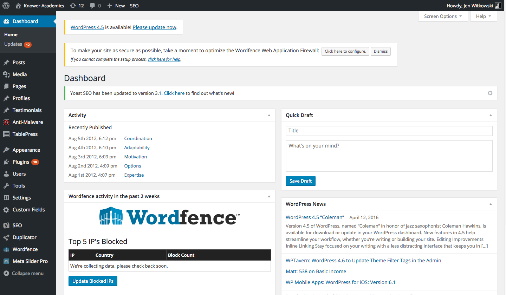Open the New content menu
Viewport: 506px width, 295px height.
click(x=116, y=6)
